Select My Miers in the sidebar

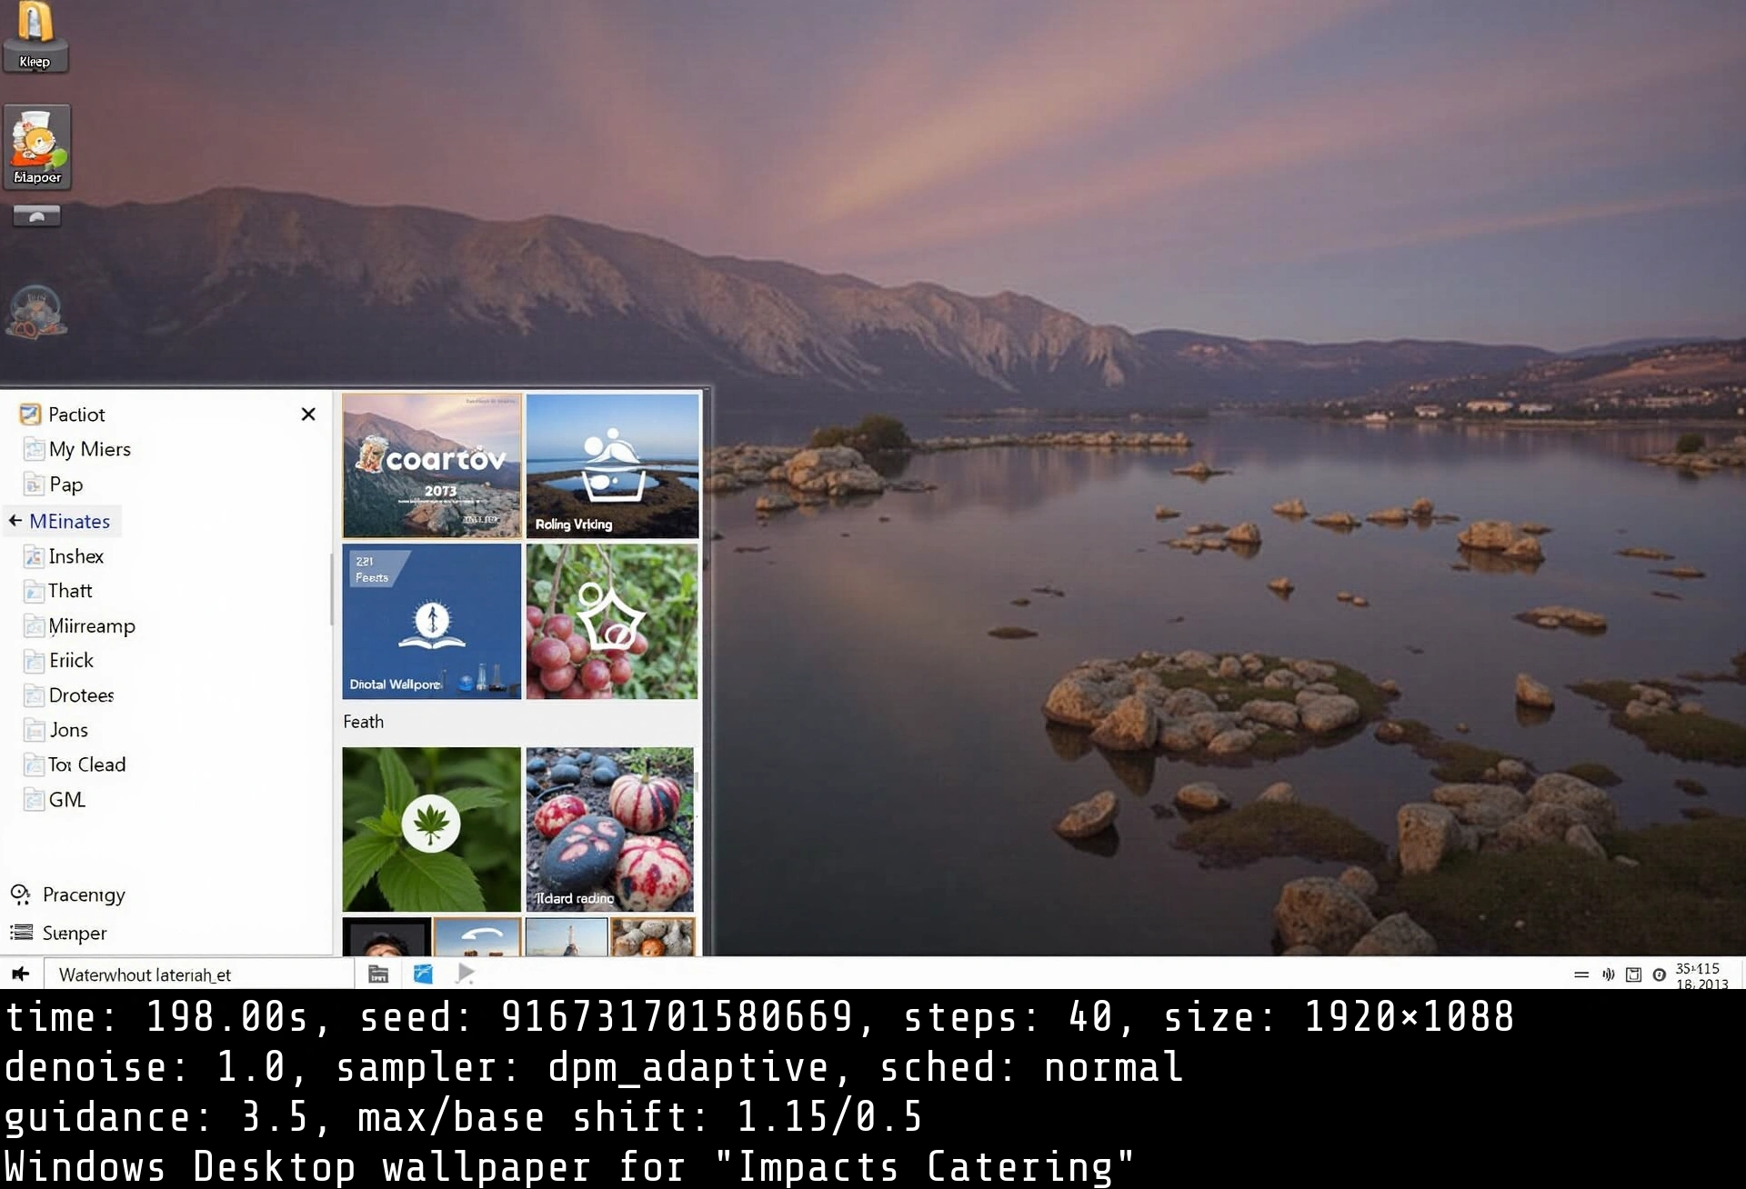click(x=88, y=448)
